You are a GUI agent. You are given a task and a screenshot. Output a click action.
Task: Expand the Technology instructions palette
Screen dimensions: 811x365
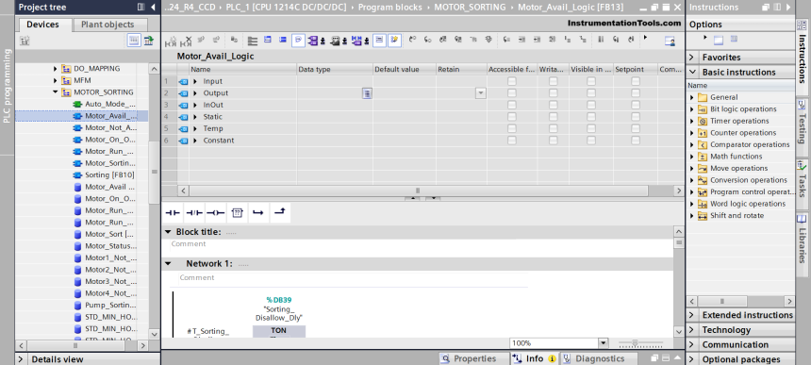741,330
